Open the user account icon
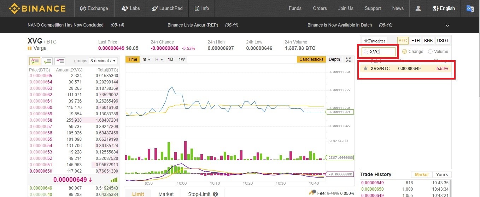 (418, 8)
